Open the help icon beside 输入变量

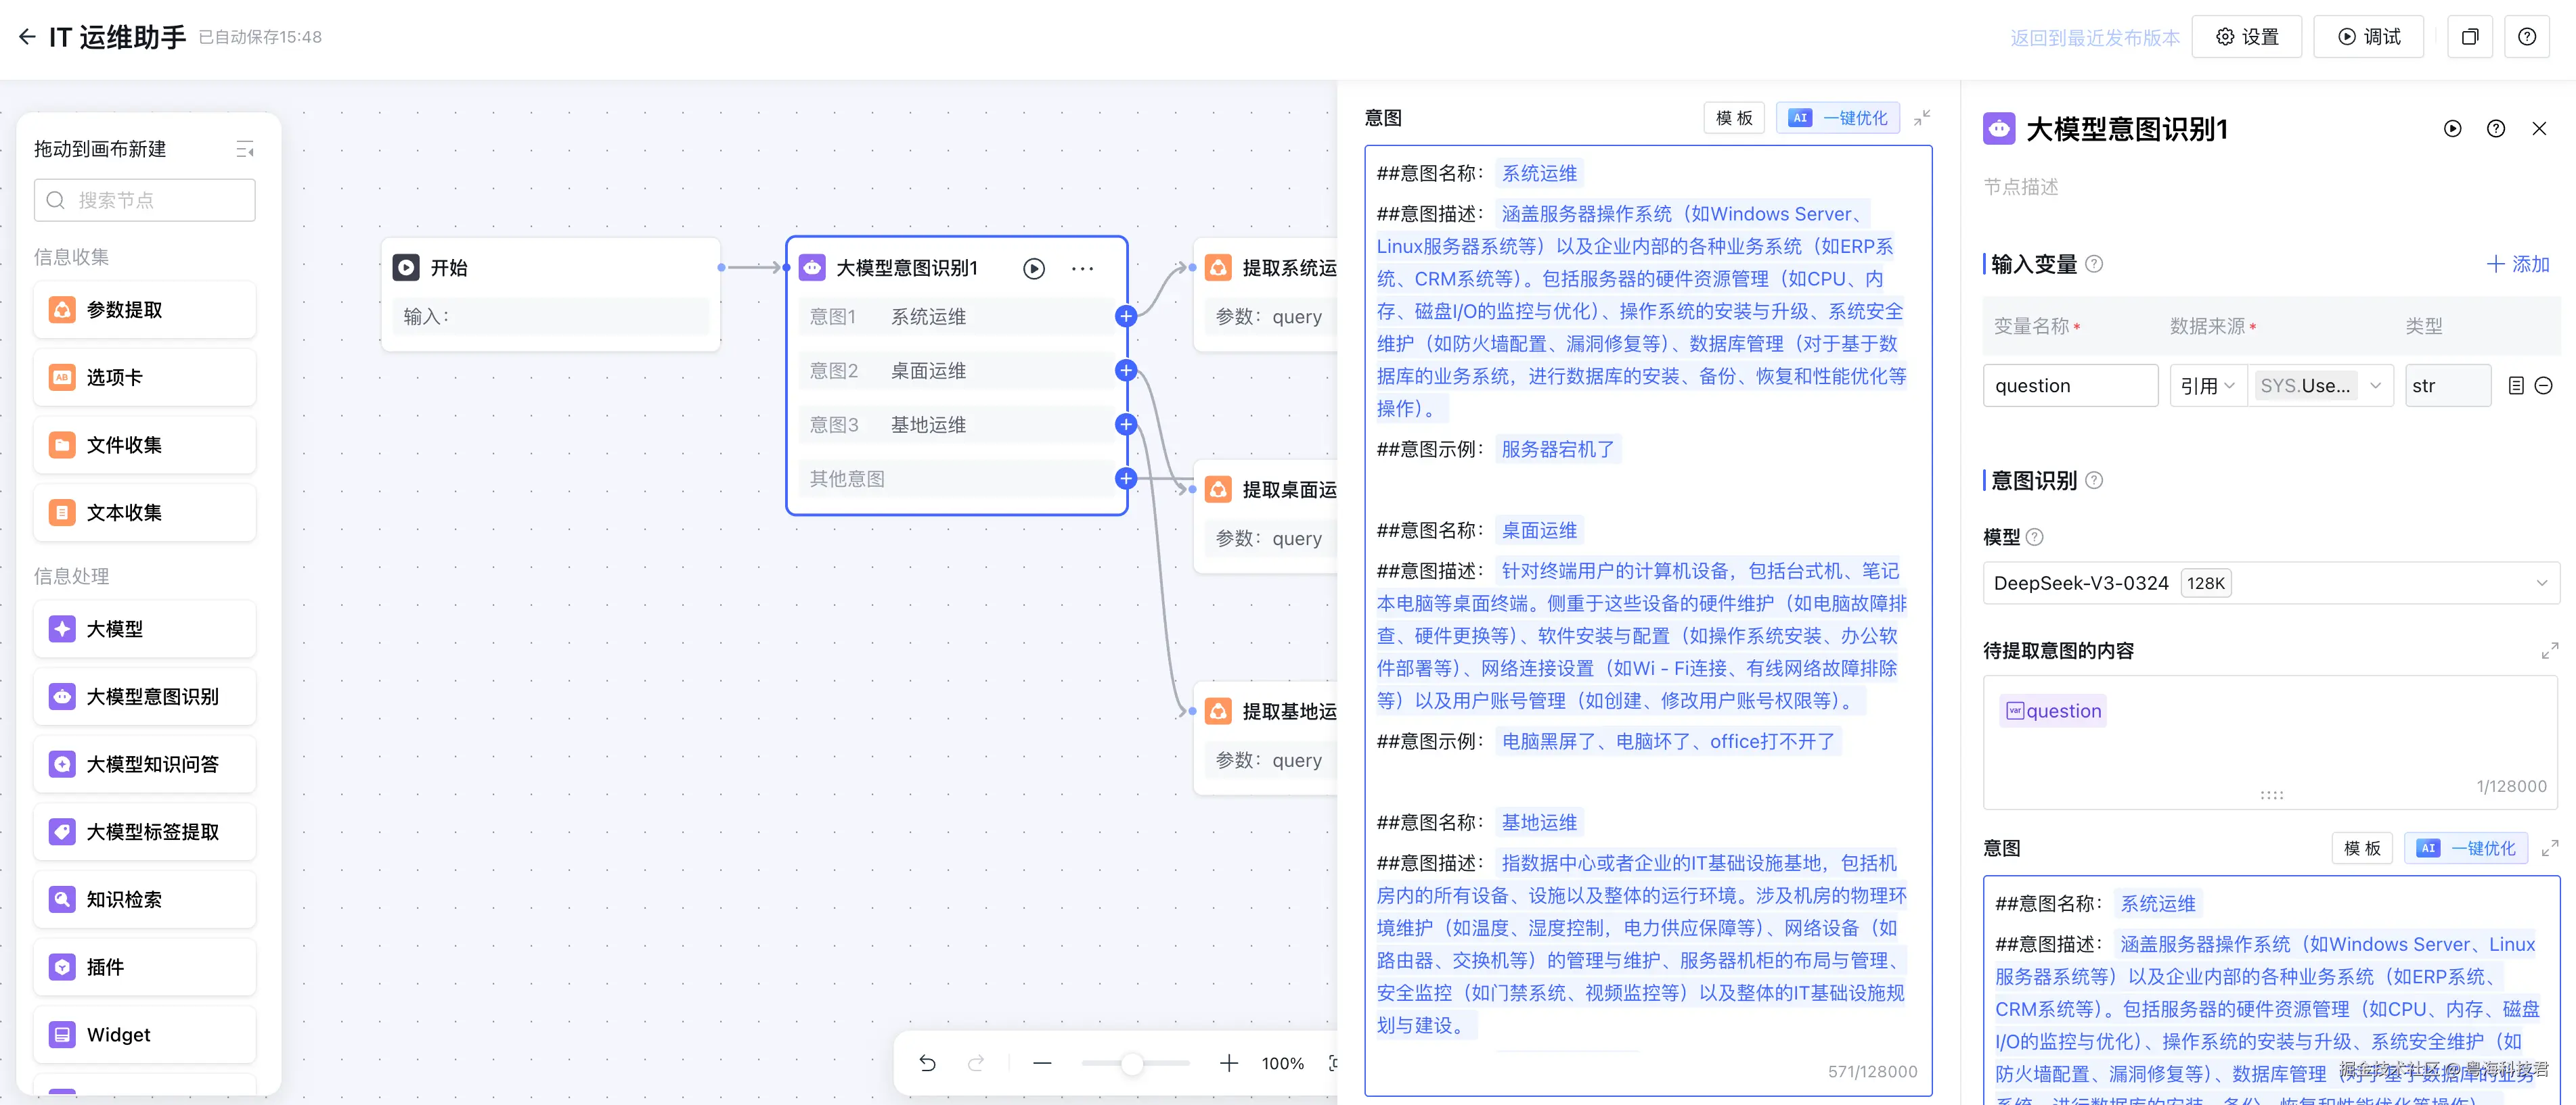pyautogui.click(x=2094, y=264)
